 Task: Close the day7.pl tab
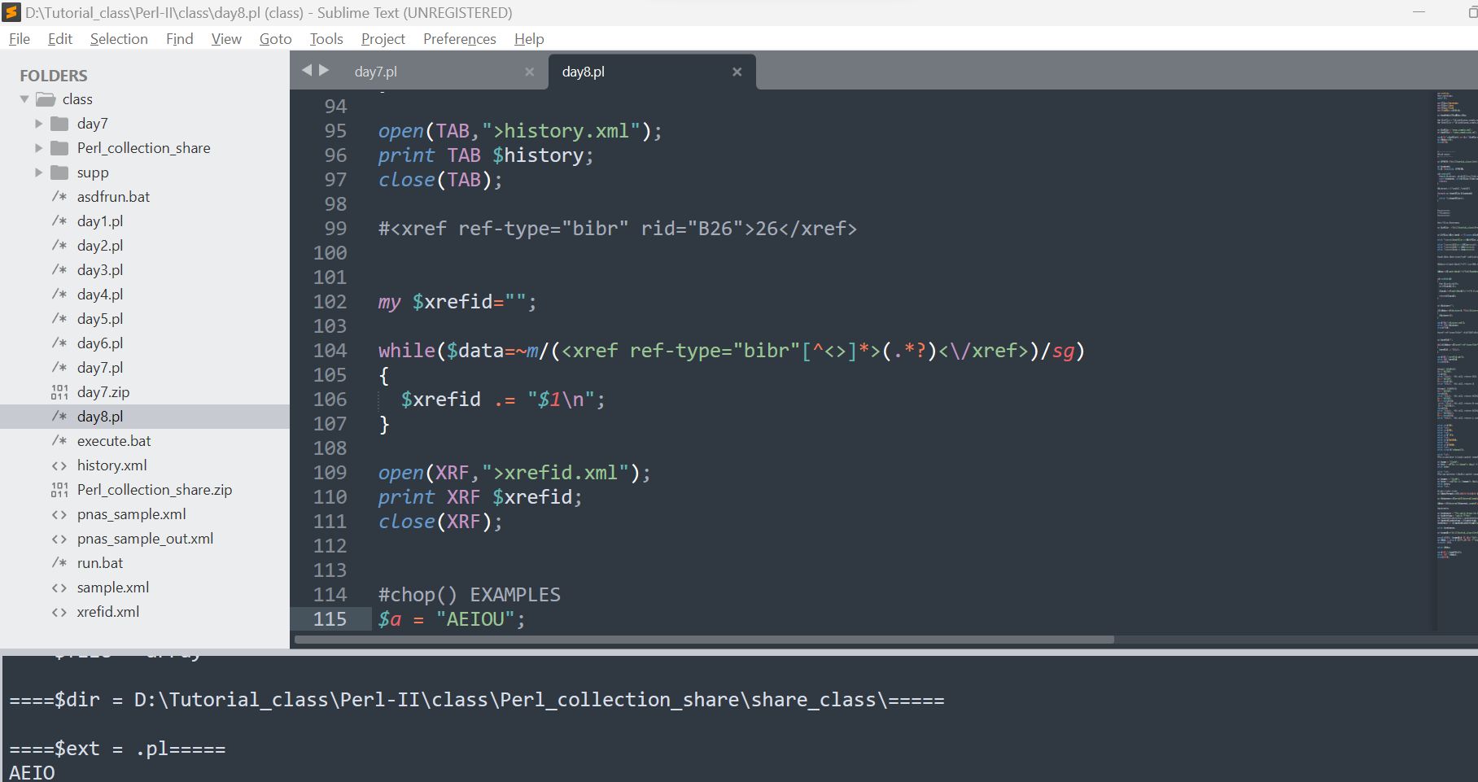coord(529,72)
